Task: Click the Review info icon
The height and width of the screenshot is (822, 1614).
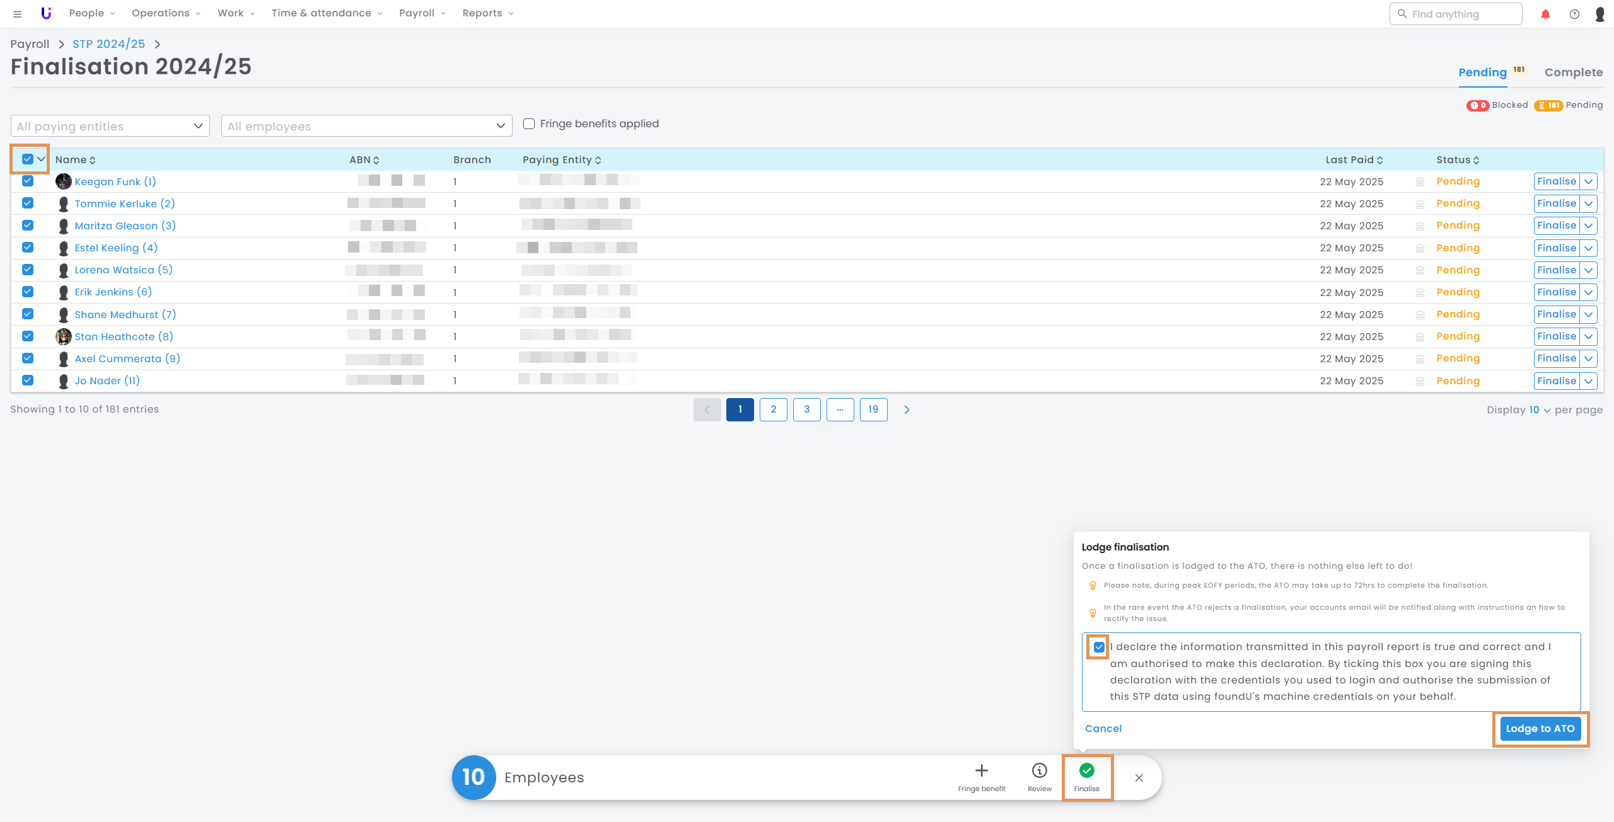Action: 1039,771
